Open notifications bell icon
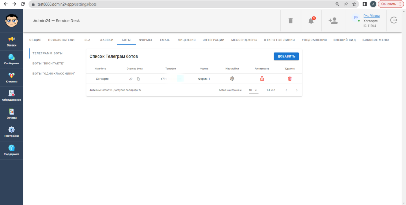 pyautogui.click(x=311, y=21)
